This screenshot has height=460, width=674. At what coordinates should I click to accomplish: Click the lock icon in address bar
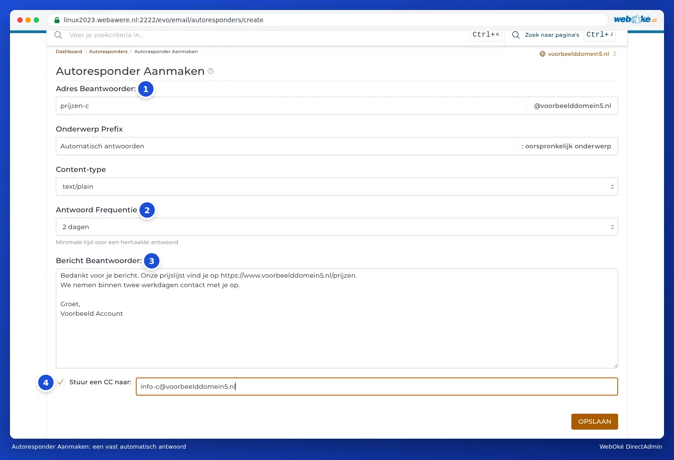(x=57, y=20)
